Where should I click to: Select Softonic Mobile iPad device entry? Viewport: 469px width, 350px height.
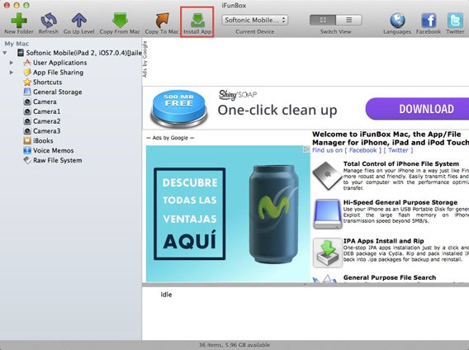(x=79, y=53)
